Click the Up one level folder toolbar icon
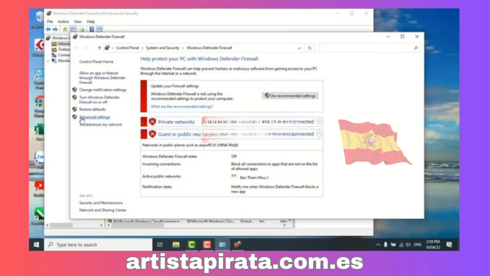The height and width of the screenshot is (276, 490). pos(65,29)
